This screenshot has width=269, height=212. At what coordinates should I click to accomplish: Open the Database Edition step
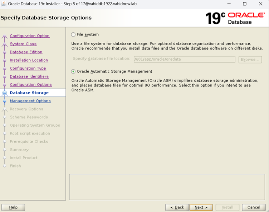(26, 52)
